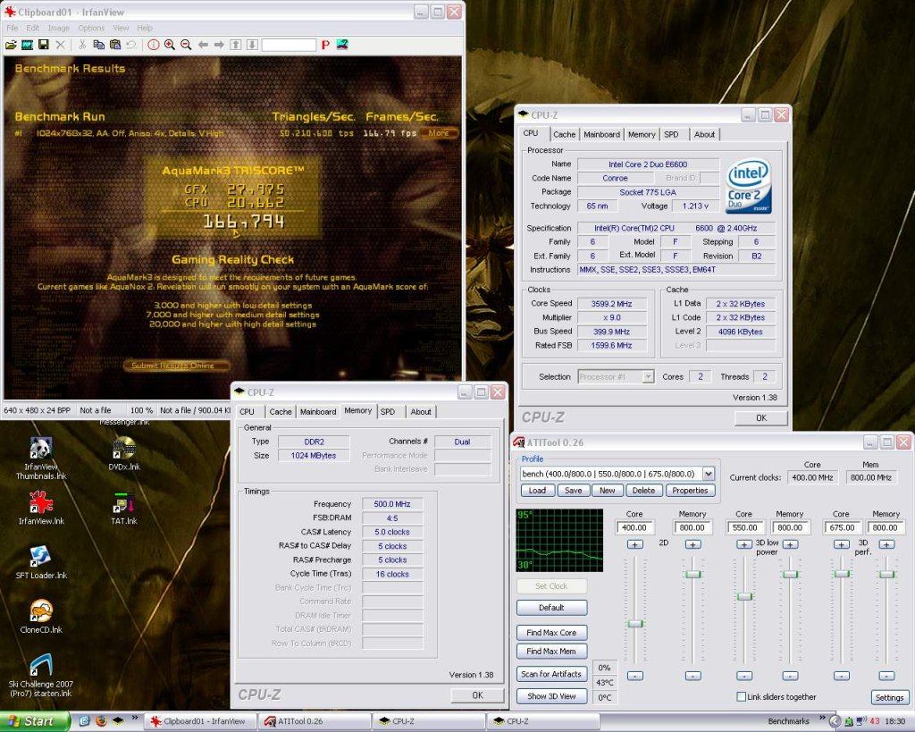
Task: Click OK in the memory CPU-Z window
Action: [x=477, y=695]
